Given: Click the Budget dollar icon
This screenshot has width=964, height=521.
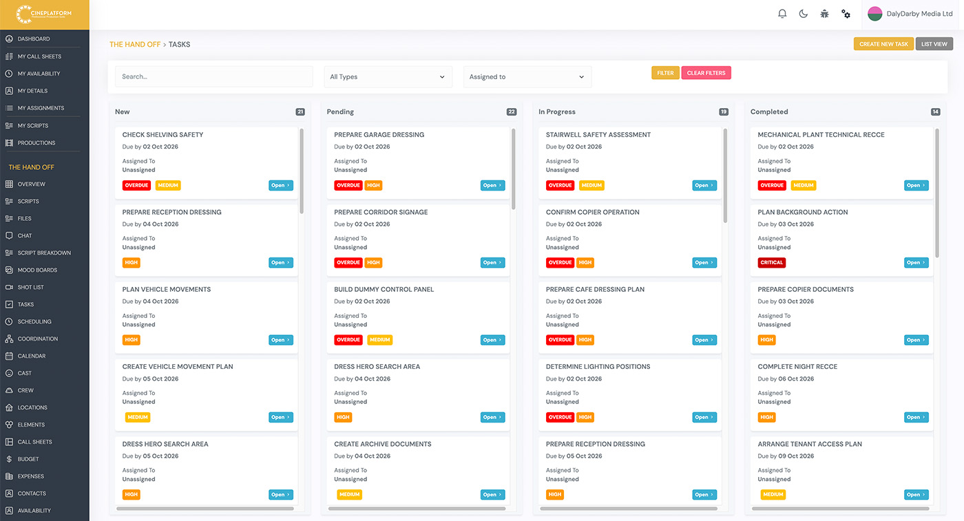Looking at the screenshot, I should (x=9, y=459).
